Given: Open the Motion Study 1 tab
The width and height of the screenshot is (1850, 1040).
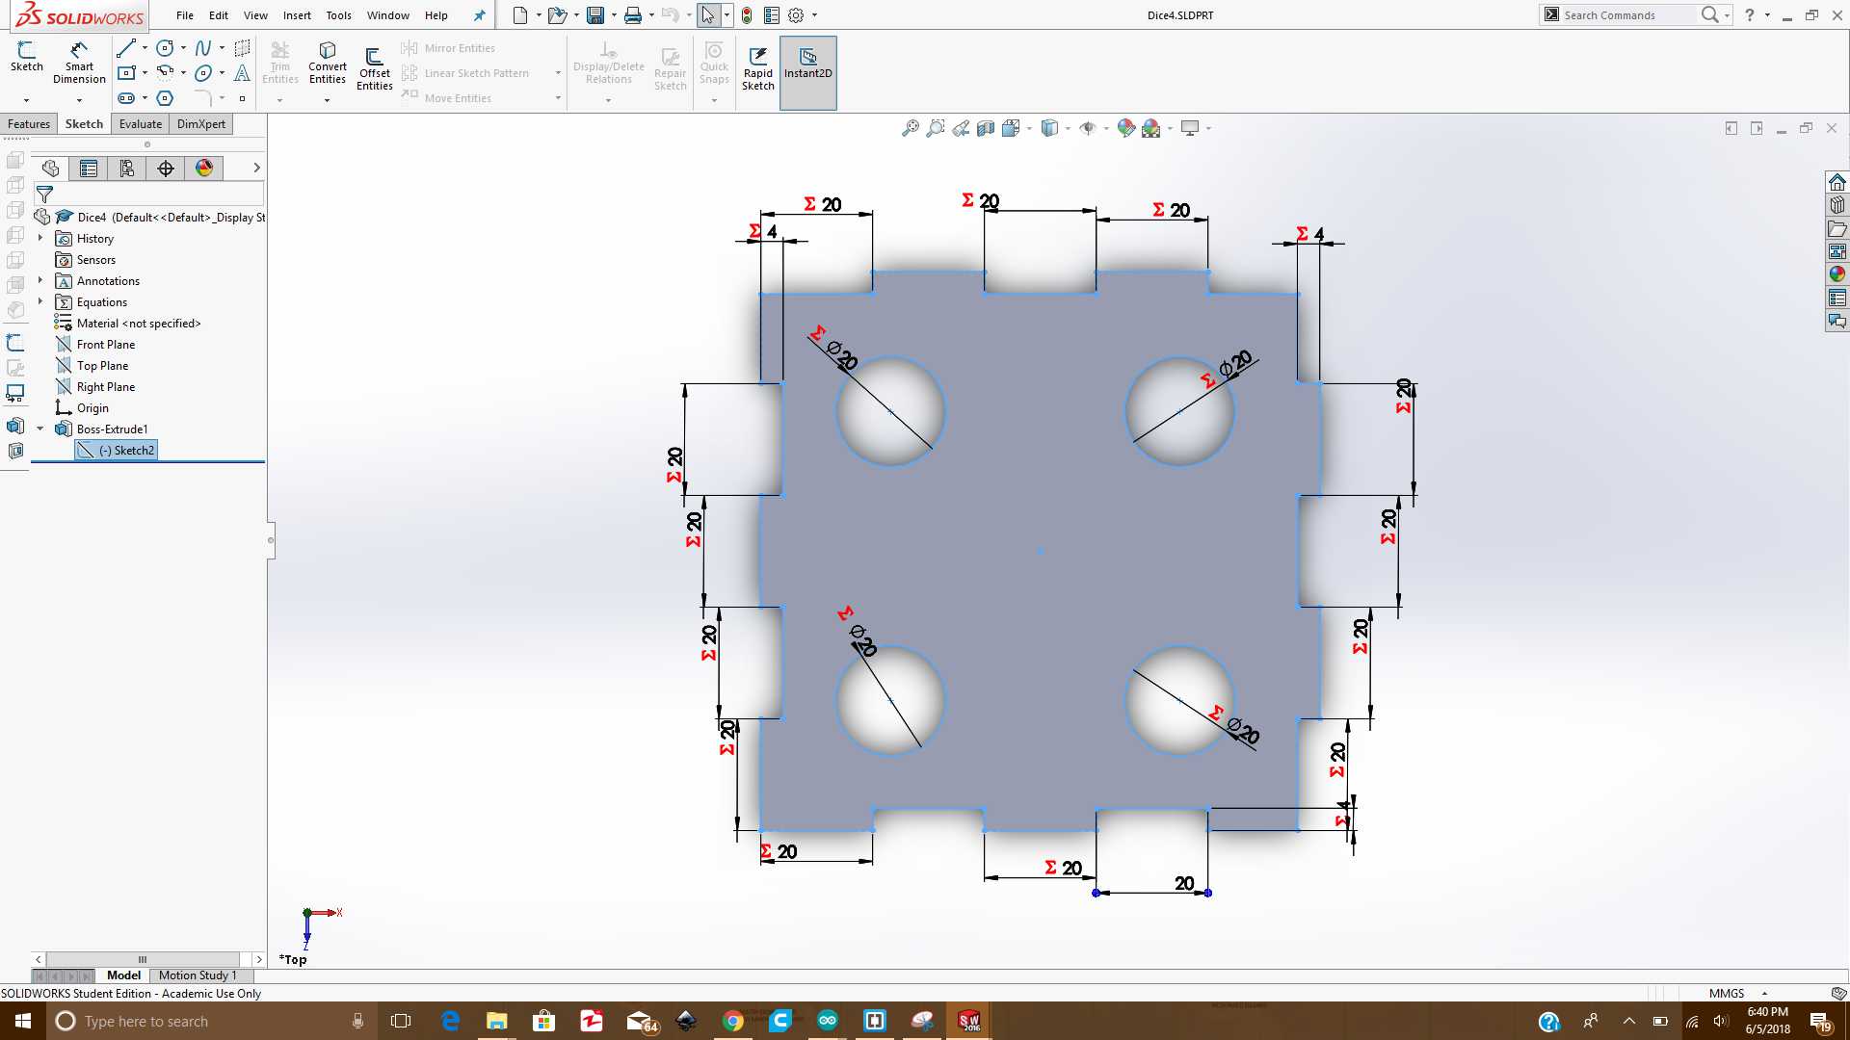Looking at the screenshot, I should pos(197,975).
